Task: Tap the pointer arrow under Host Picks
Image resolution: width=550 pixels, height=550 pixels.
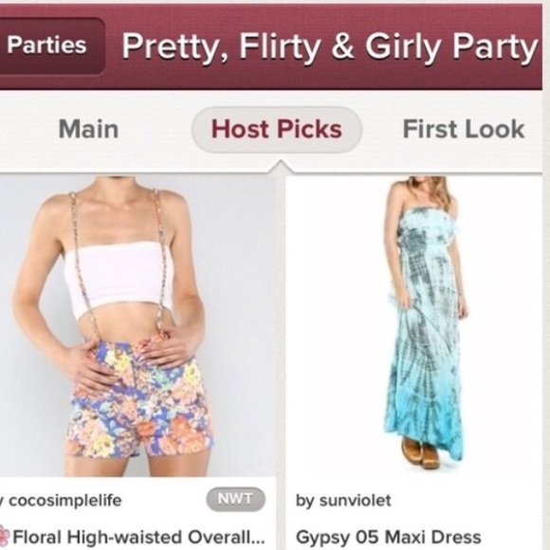Action: coord(281,167)
